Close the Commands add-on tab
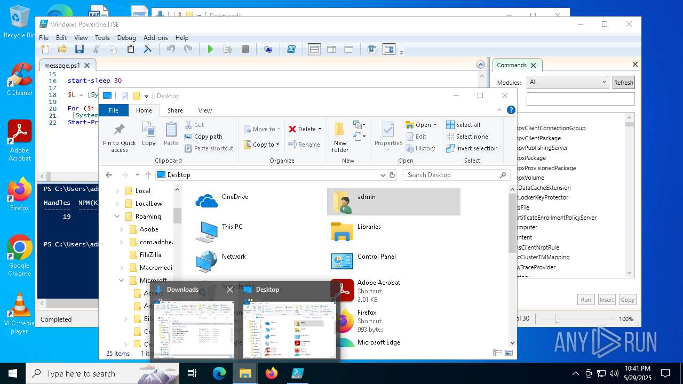683x384 pixels. (x=534, y=65)
